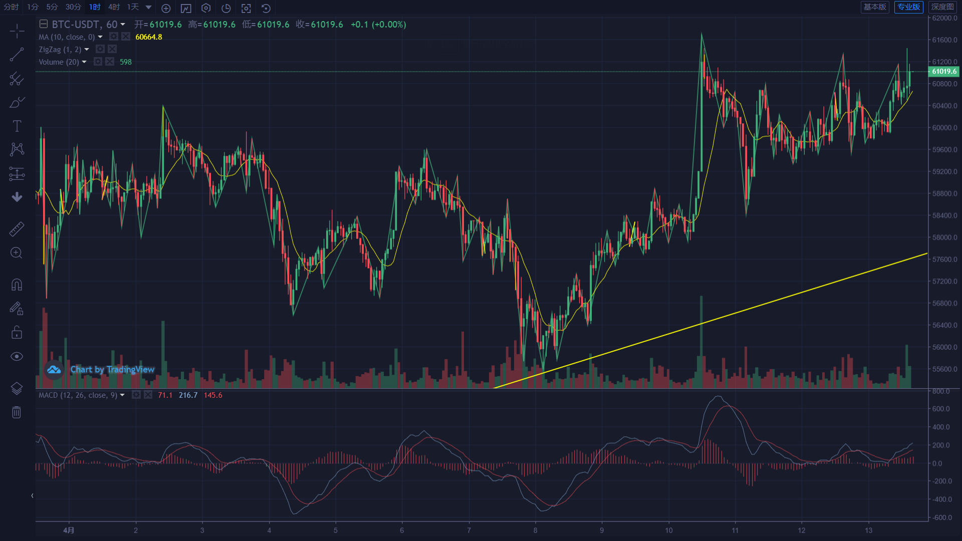The image size is (962, 541).
Task: Remove the ZigZag indicator
Action: click(x=112, y=49)
